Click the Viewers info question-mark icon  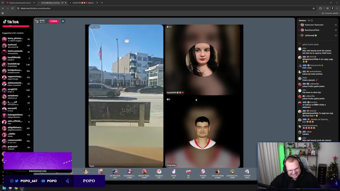pos(312,20)
